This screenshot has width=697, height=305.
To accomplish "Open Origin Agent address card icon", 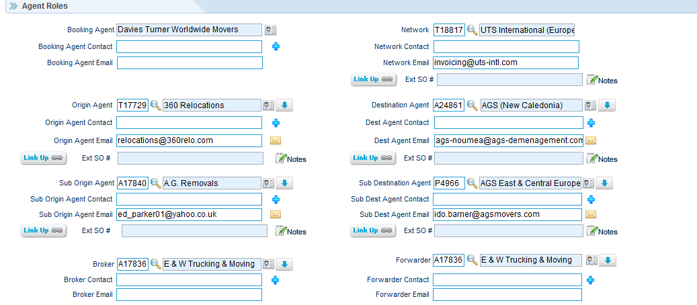I will coord(268,105).
